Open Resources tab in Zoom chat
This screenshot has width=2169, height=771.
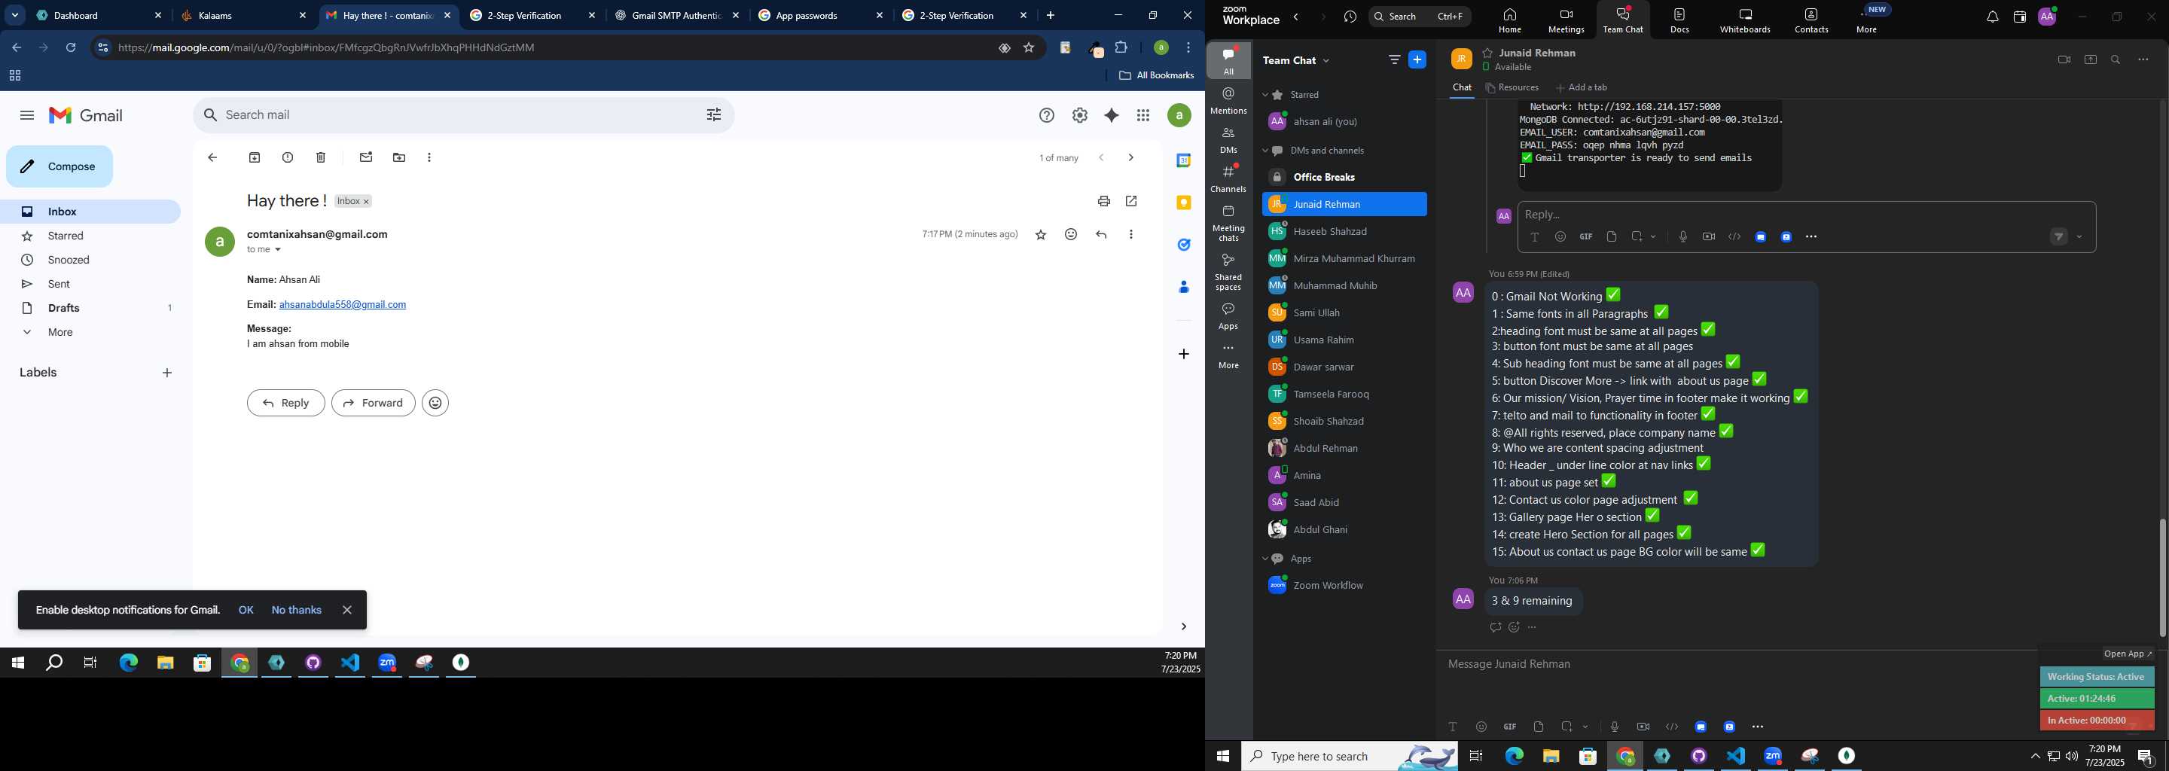[x=1513, y=87]
